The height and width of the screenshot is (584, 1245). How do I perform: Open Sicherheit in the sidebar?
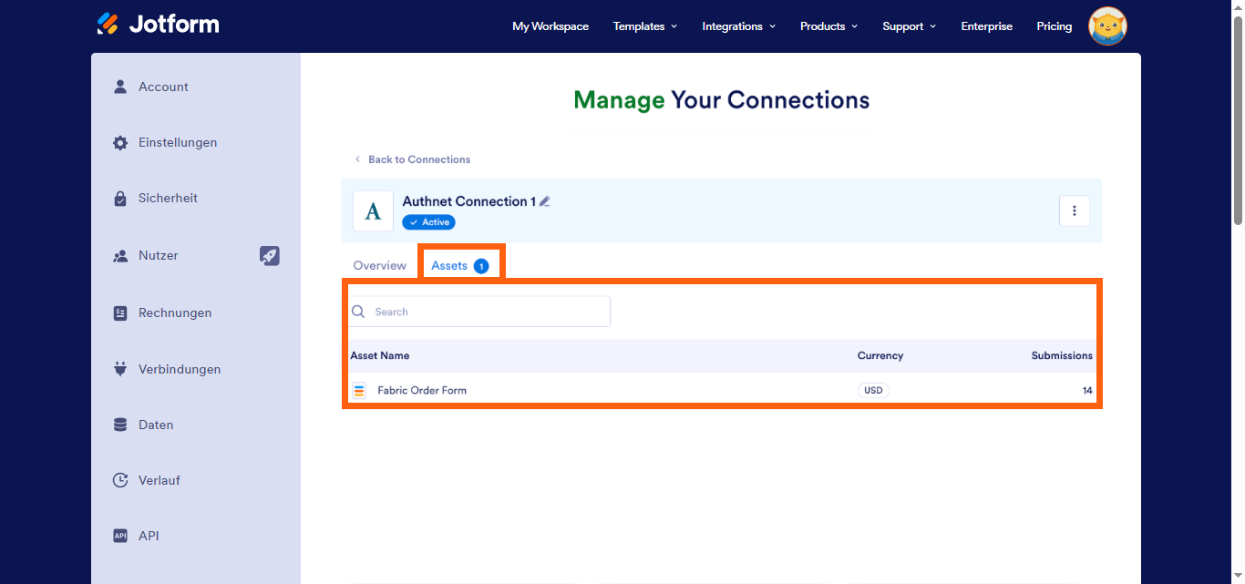coord(168,198)
